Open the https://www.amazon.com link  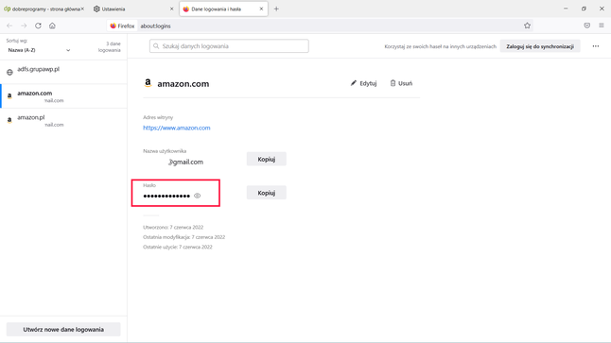click(x=177, y=128)
